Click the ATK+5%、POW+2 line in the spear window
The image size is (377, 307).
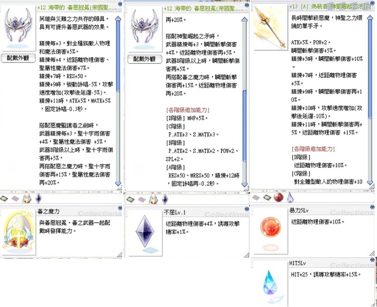[311, 42]
